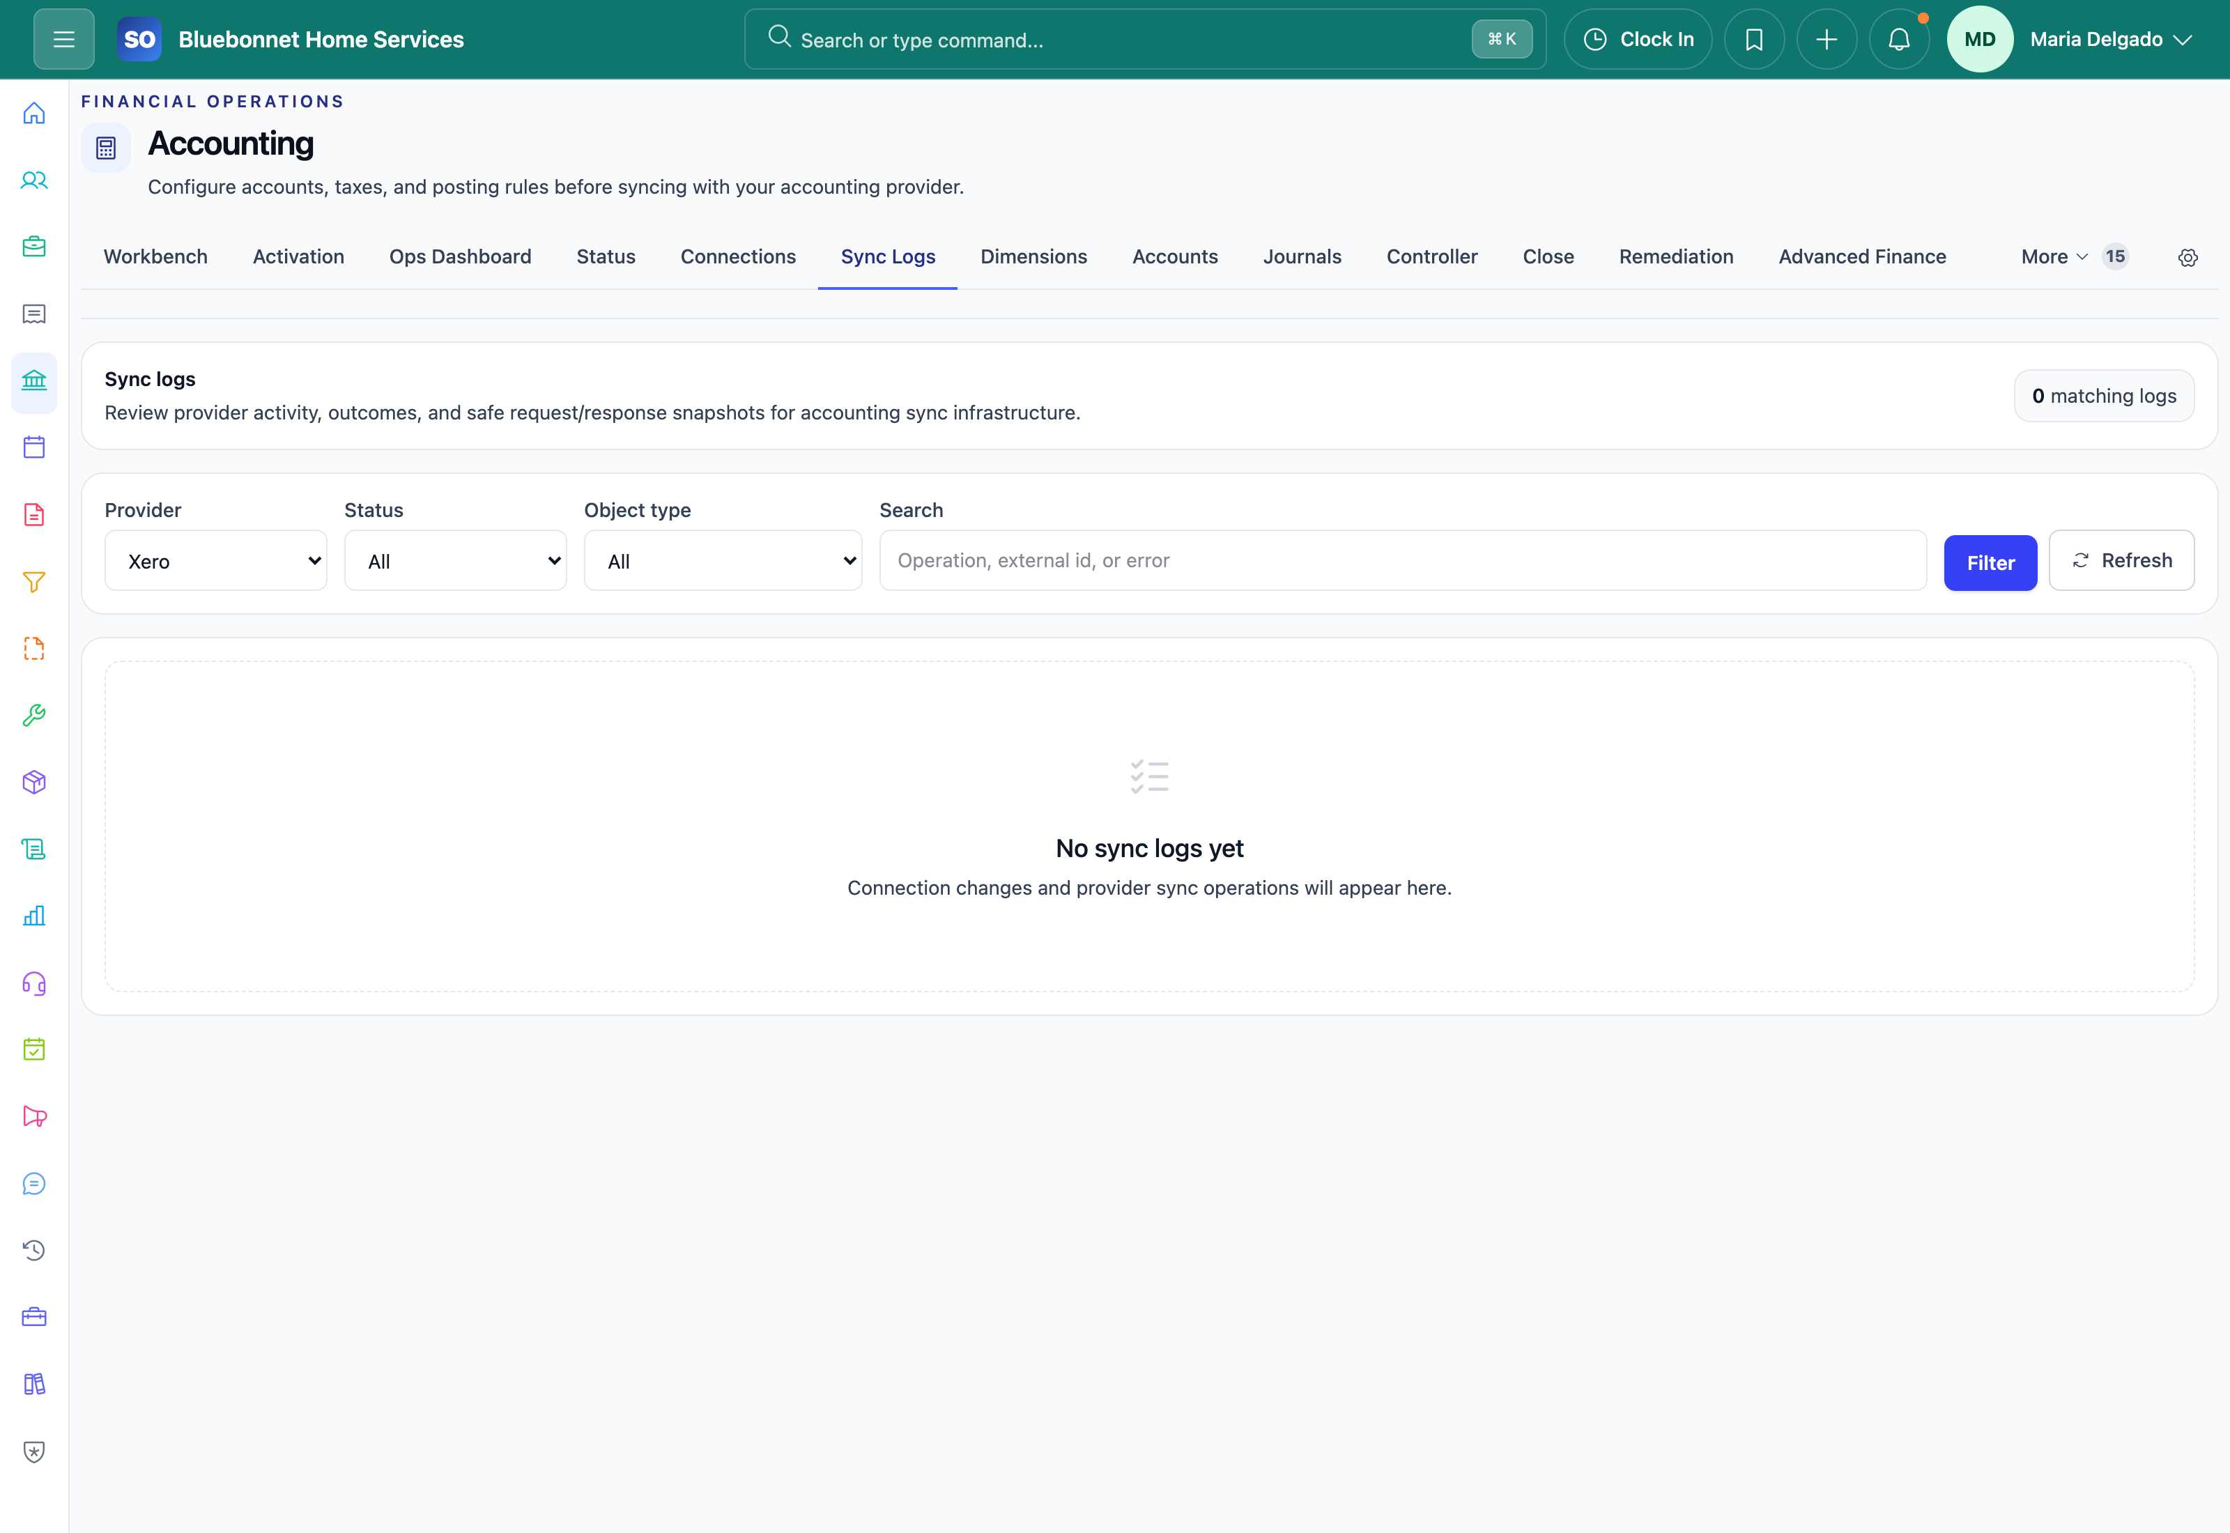This screenshot has width=2230, height=1533.
Task: Click the plus quick-add icon in the header
Action: point(1827,40)
